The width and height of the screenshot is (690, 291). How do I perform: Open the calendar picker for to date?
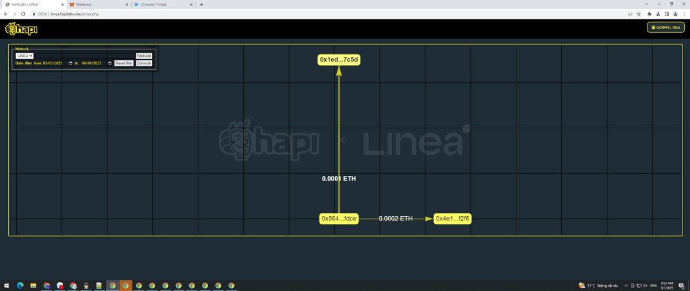(109, 63)
